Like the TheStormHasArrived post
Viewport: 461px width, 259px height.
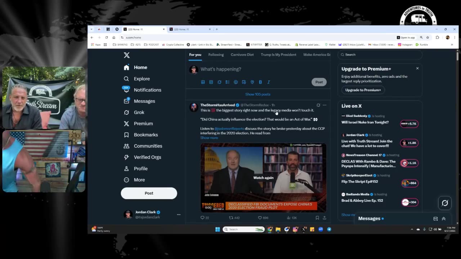click(263, 218)
